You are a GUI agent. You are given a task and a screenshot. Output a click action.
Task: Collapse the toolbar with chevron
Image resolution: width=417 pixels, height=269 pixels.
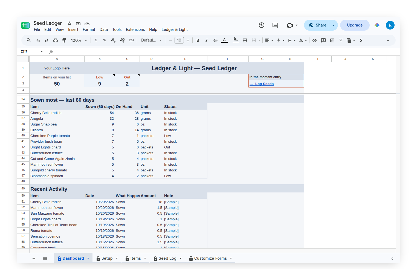tap(388, 40)
